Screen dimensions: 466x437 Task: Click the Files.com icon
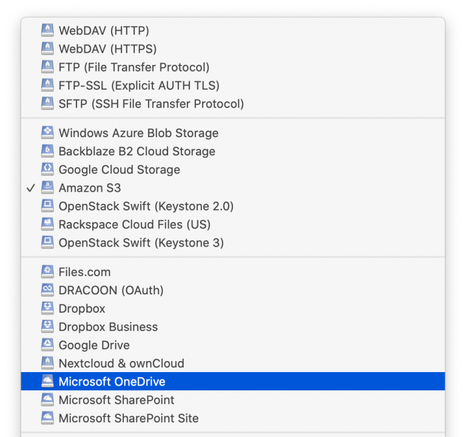[x=47, y=272]
